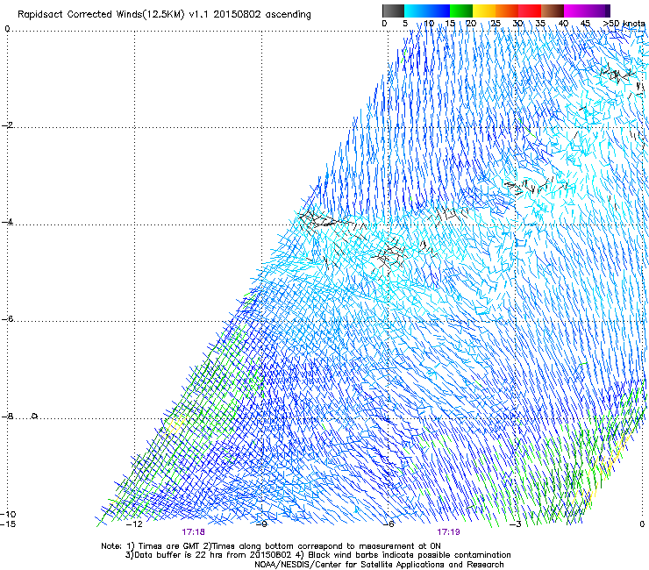
Task: Click the magenta 40-45 knots legend segment
Action: [587, 11]
